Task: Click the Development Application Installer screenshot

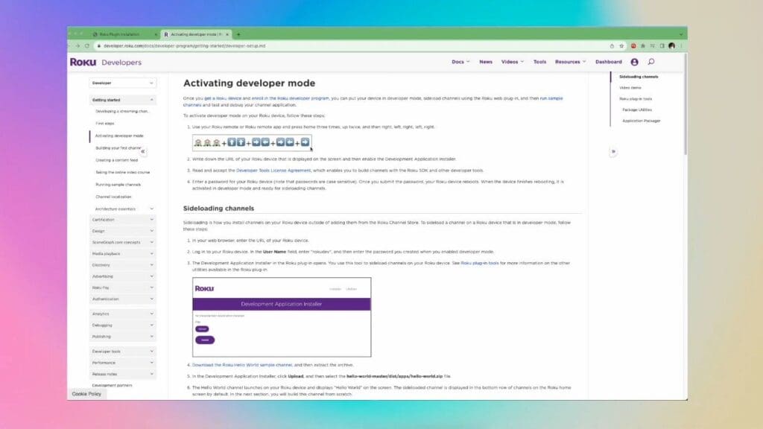Action: click(282, 317)
